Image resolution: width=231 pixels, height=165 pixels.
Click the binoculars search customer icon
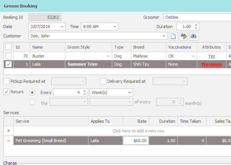coord(194,36)
